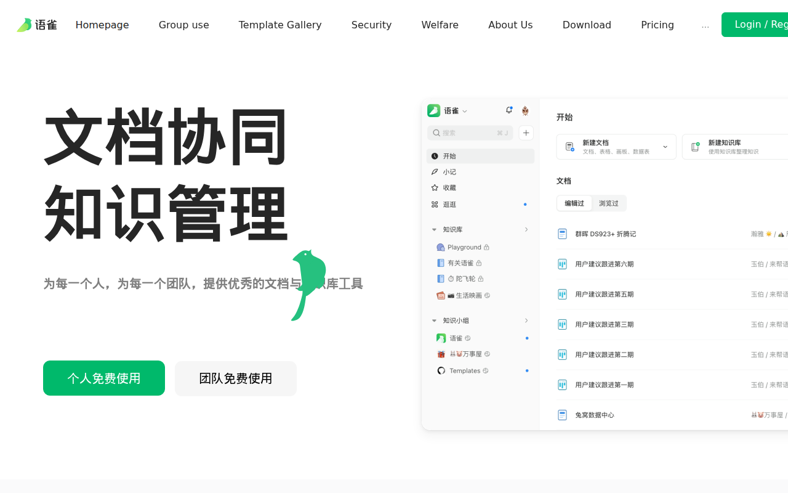Image resolution: width=788 pixels, height=493 pixels.
Task: Click the 小记 pen icon
Action: [x=436, y=172]
